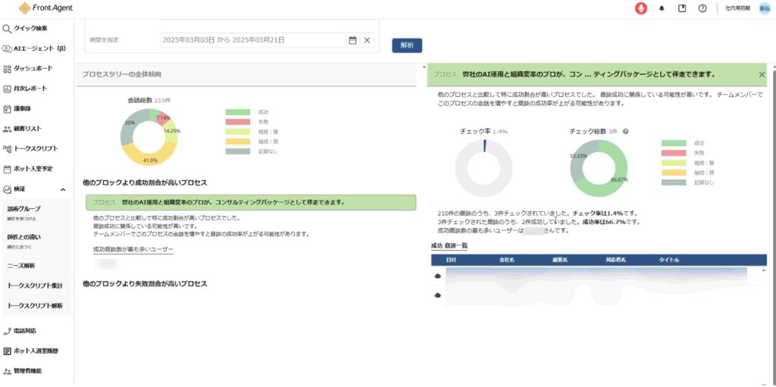Click the red microphone recording icon

[x=641, y=8]
